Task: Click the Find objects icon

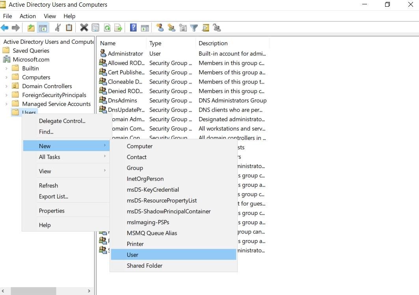Action: [x=205, y=28]
